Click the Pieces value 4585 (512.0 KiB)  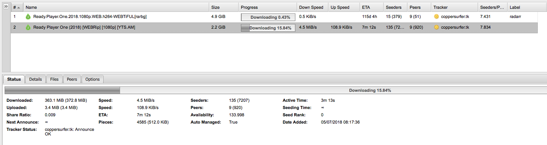pyautogui.click(x=153, y=122)
